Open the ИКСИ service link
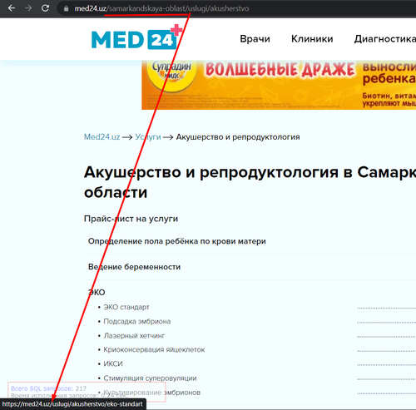The height and width of the screenshot is (410, 416). [113, 364]
